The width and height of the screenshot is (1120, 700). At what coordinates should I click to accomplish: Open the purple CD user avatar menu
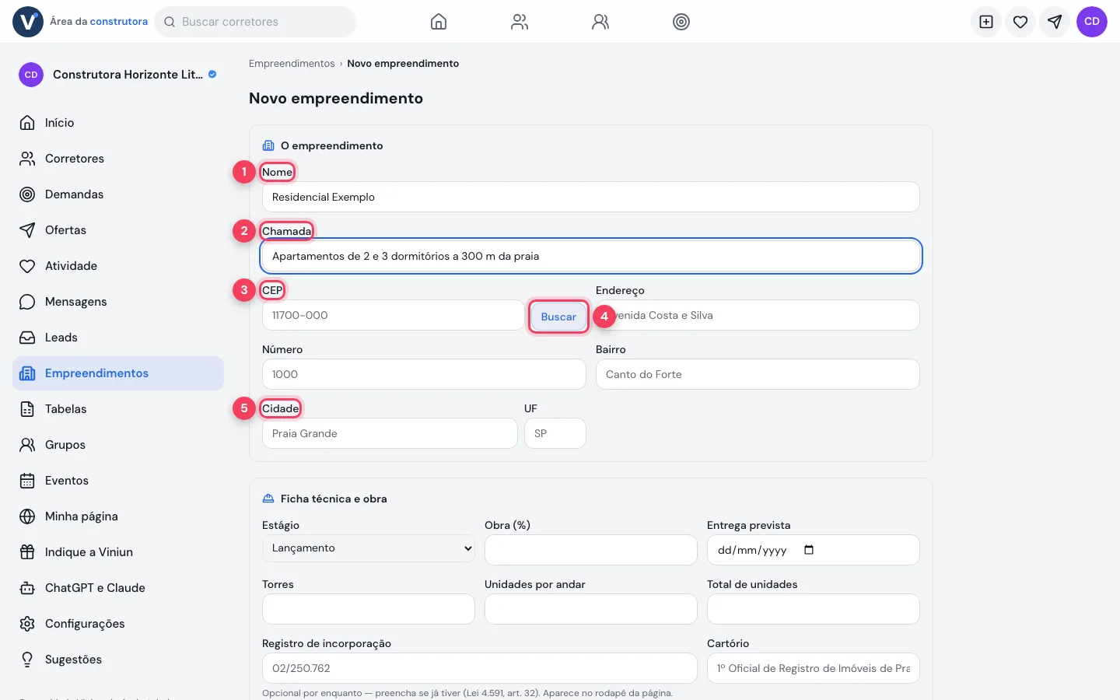1092,22
